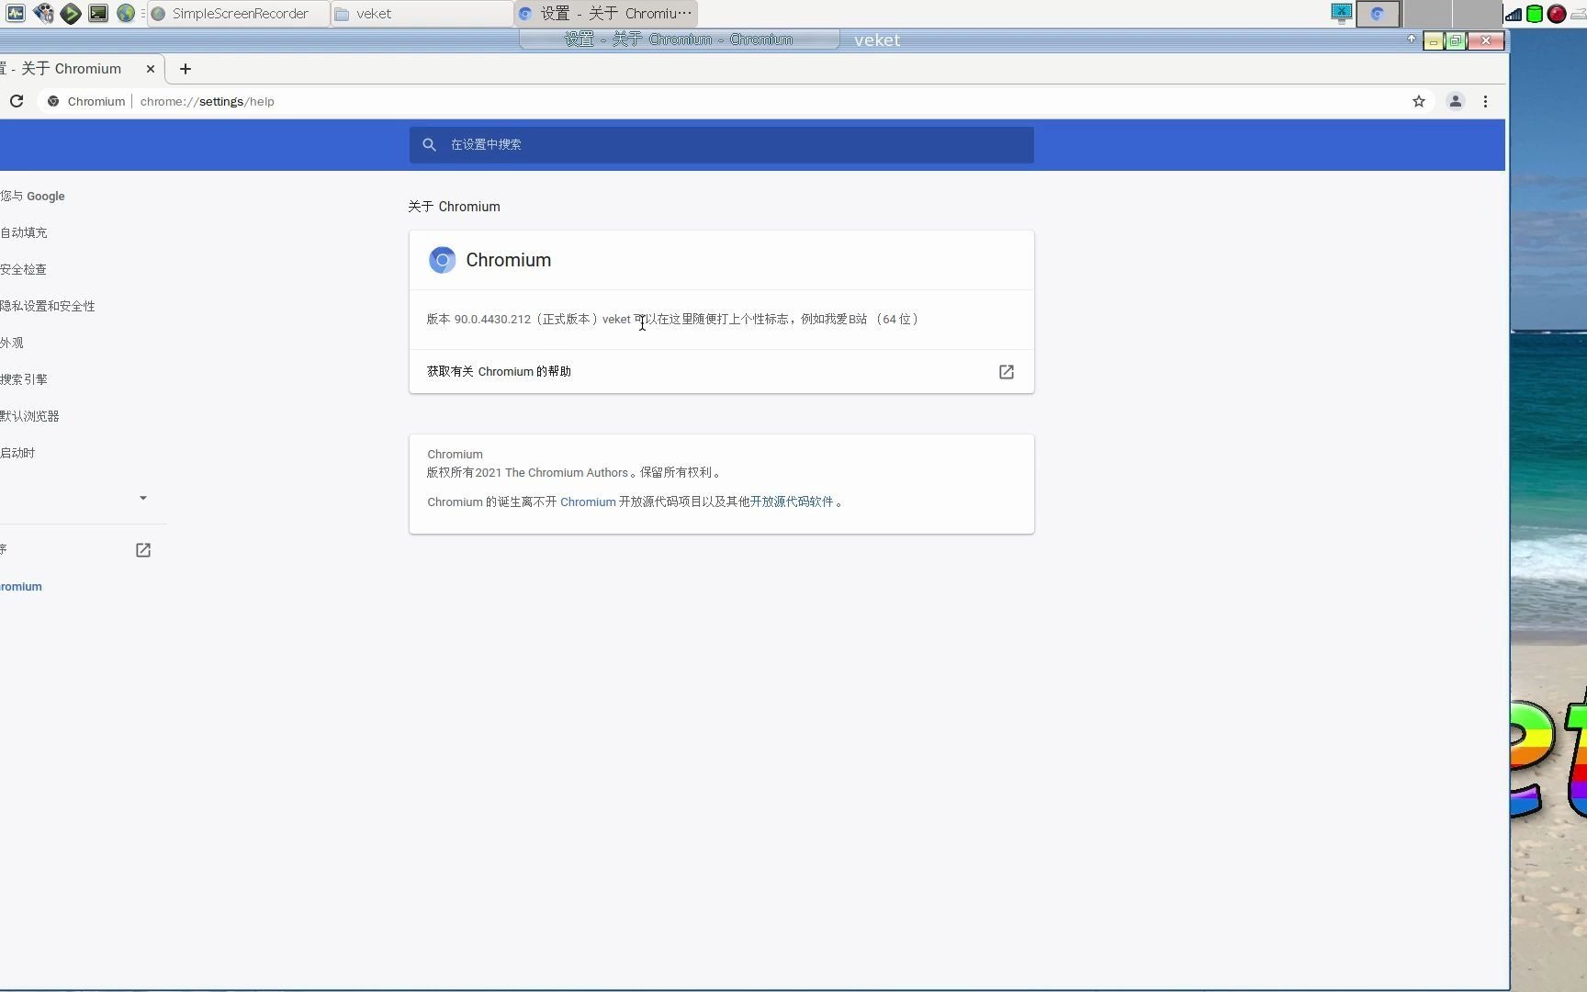Screen dimensions: 1587x992
Task: Bookmark this page with the star
Action: pyautogui.click(x=1419, y=101)
